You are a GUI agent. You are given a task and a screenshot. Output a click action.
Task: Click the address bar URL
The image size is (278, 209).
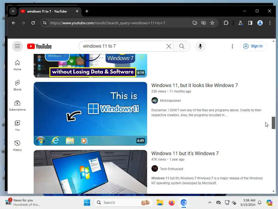coord(108,23)
